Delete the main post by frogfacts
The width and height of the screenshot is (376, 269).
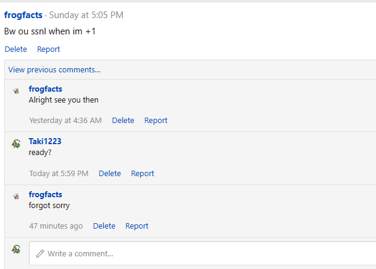pos(16,49)
